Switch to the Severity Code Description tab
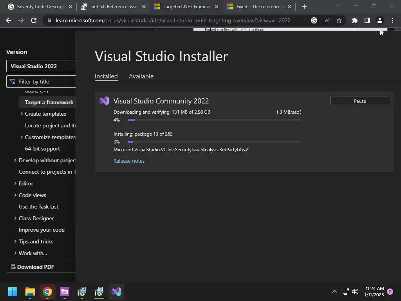401x301 pixels. (40, 7)
